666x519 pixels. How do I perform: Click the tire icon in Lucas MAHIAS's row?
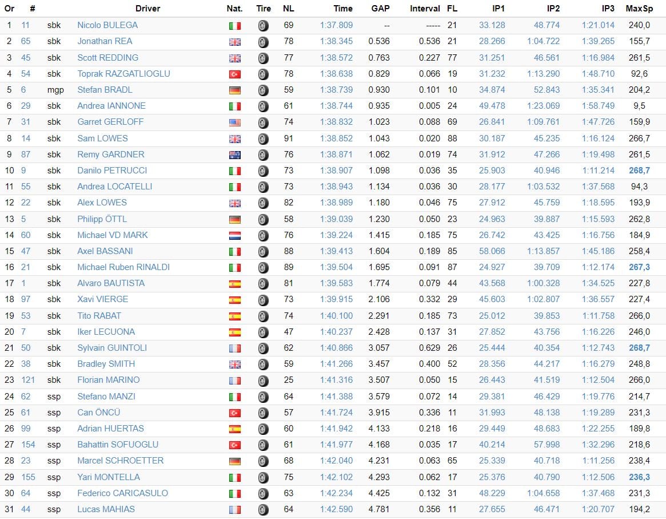(263, 509)
